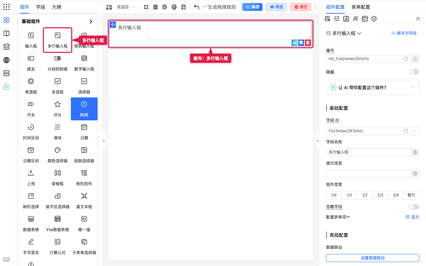The width and height of the screenshot is (426, 266).
Task: Select the 评分 star component
Action: pyautogui.click(x=58, y=109)
